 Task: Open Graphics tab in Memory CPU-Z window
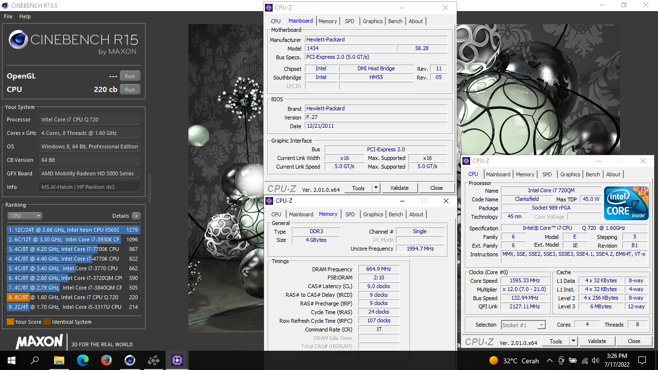(373, 214)
